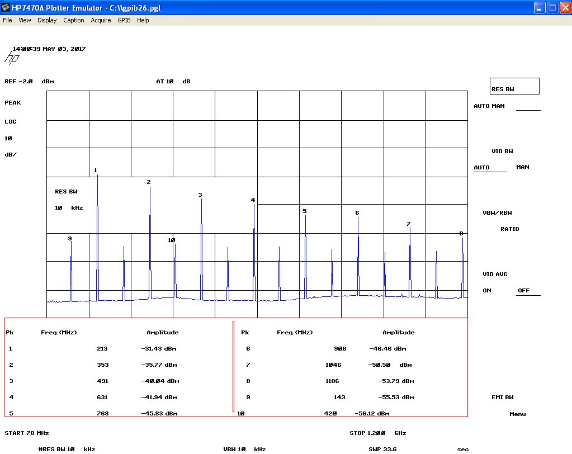
Task: Expand the Caption menu
Action: pyautogui.click(x=74, y=20)
